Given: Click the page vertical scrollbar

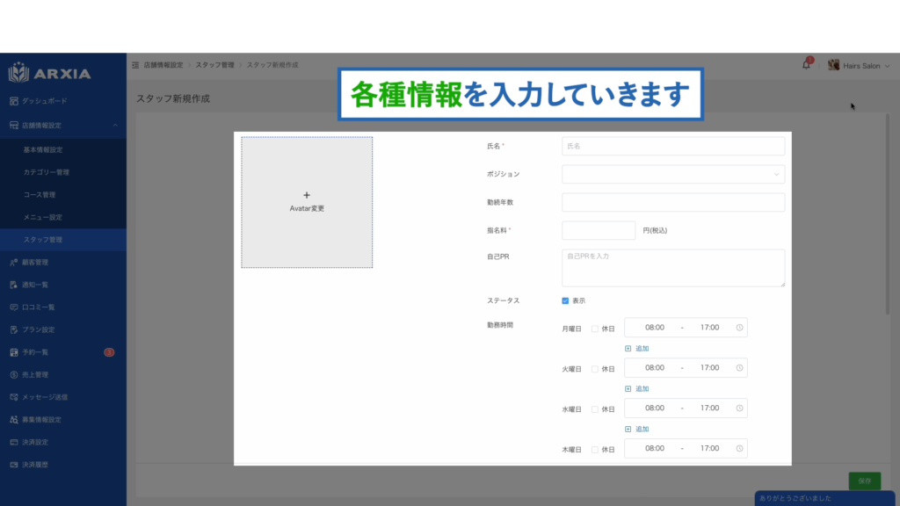Looking at the screenshot, I should pyautogui.click(x=888, y=214).
